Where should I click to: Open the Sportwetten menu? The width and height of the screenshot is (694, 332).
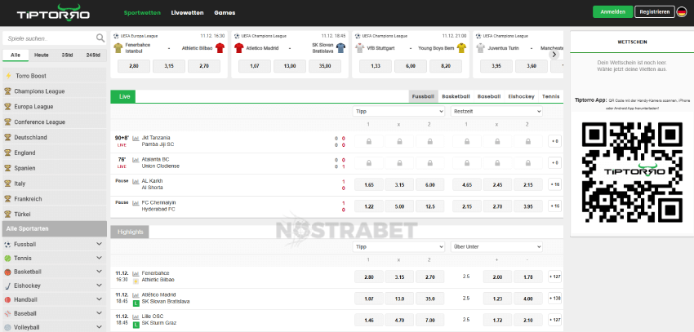click(x=142, y=13)
